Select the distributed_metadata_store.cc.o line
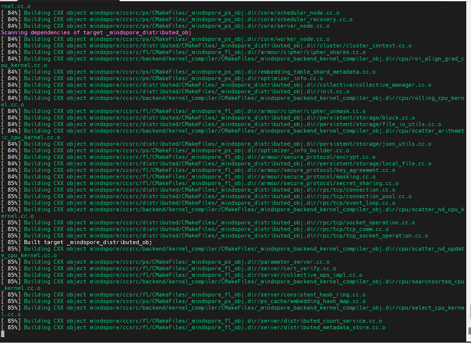This screenshot has width=471, height=344. (x=193, y=328)
